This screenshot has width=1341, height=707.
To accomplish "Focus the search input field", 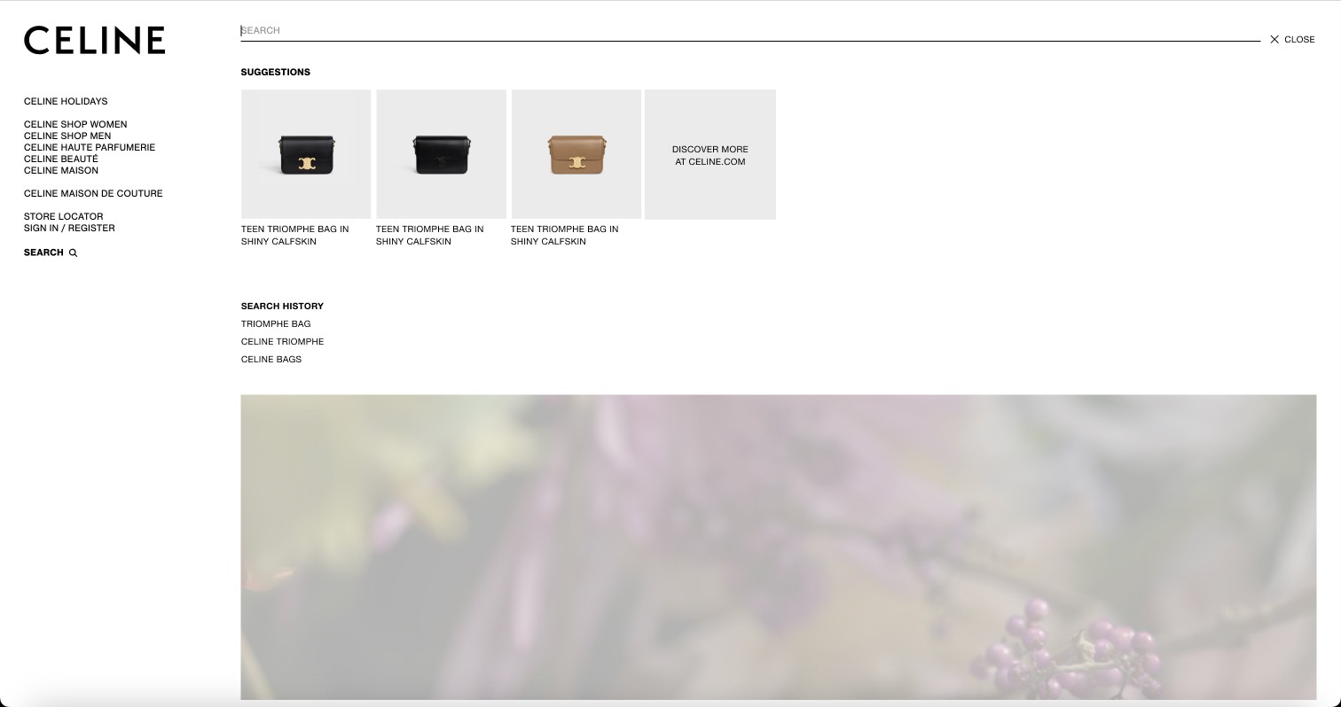I will point(750,30).
